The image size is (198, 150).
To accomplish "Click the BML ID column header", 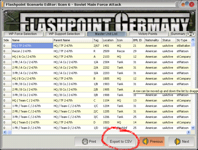I will pyautogui.click(x=138, y=40).
